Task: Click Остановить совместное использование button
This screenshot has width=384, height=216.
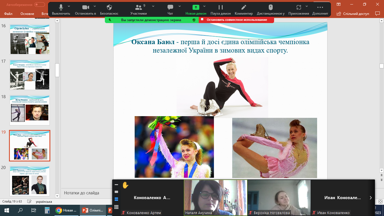Action: click(x=236, y=20)
